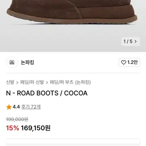Go to next image with the arrow after 1 / 5
This screenshot has width=146, height=146.
[135, 41]
